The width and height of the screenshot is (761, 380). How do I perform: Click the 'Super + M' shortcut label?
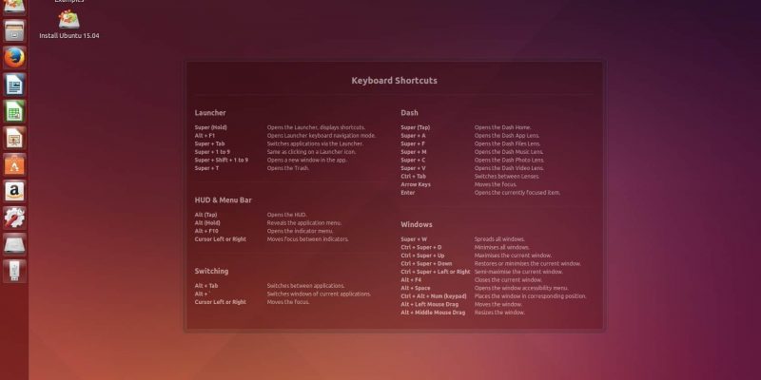point(414,152)
